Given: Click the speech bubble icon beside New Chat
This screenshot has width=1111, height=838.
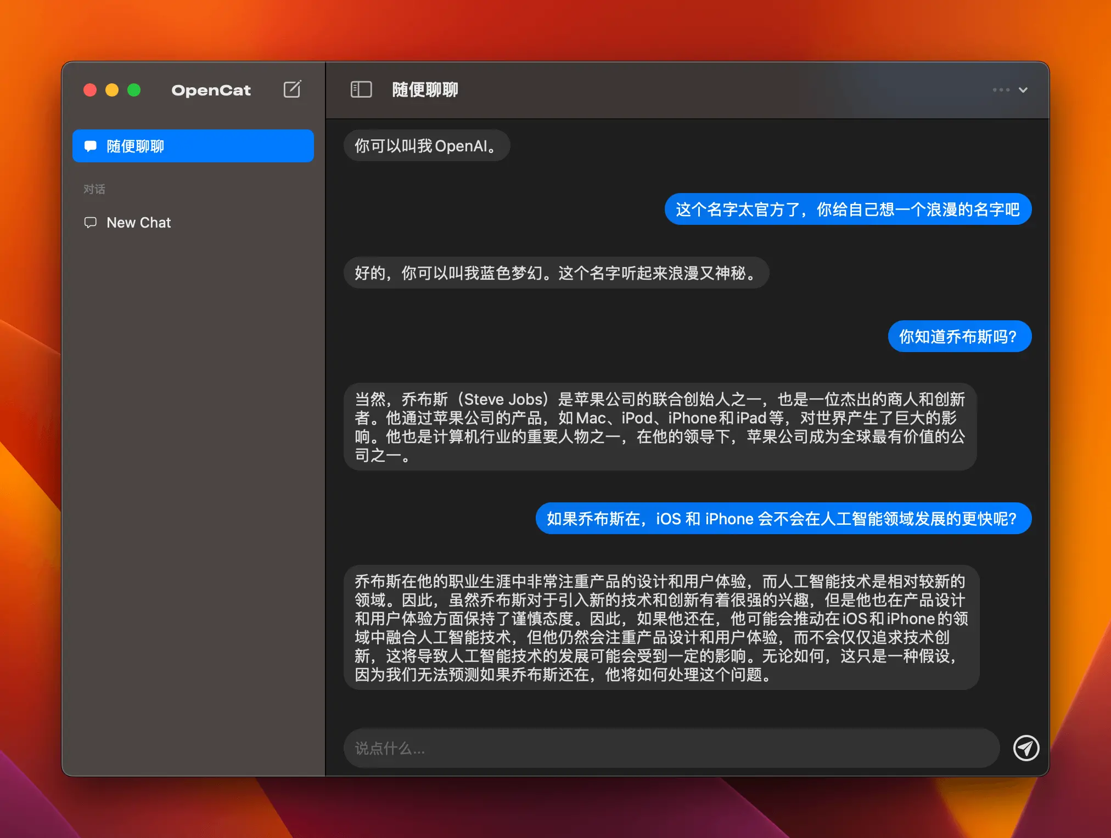Looking at the screenshot, I should pyautogui.click(x=90, y=223).
